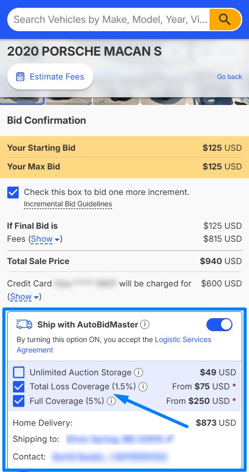The image size is (249, 472).
Task: Uncheck the bid one more increment box
Action: coord(13,192)
